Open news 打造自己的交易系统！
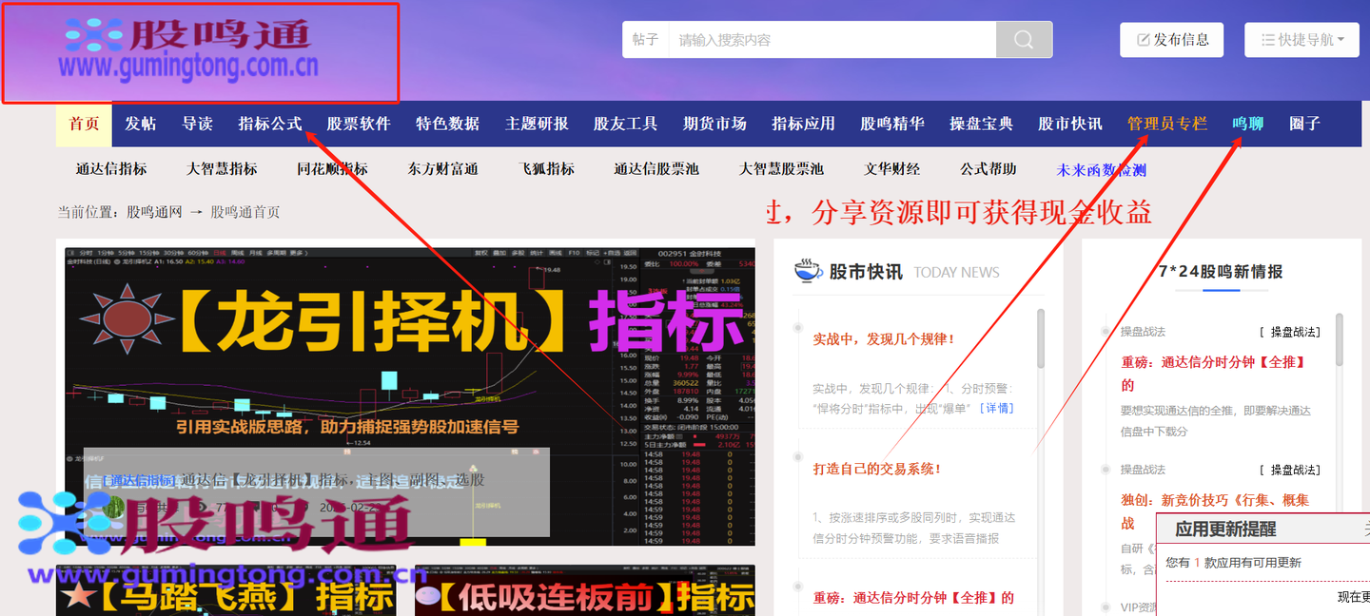The image size is (1370, 616). tap(877, 469)
